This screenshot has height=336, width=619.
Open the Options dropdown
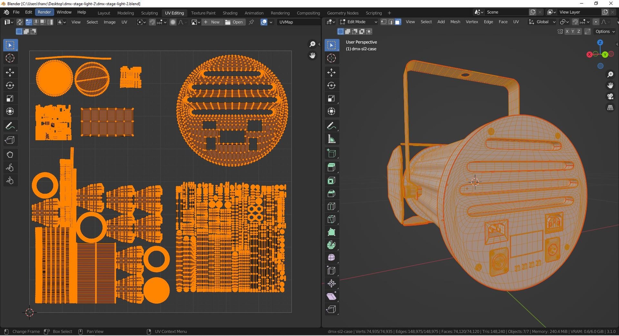605,32
